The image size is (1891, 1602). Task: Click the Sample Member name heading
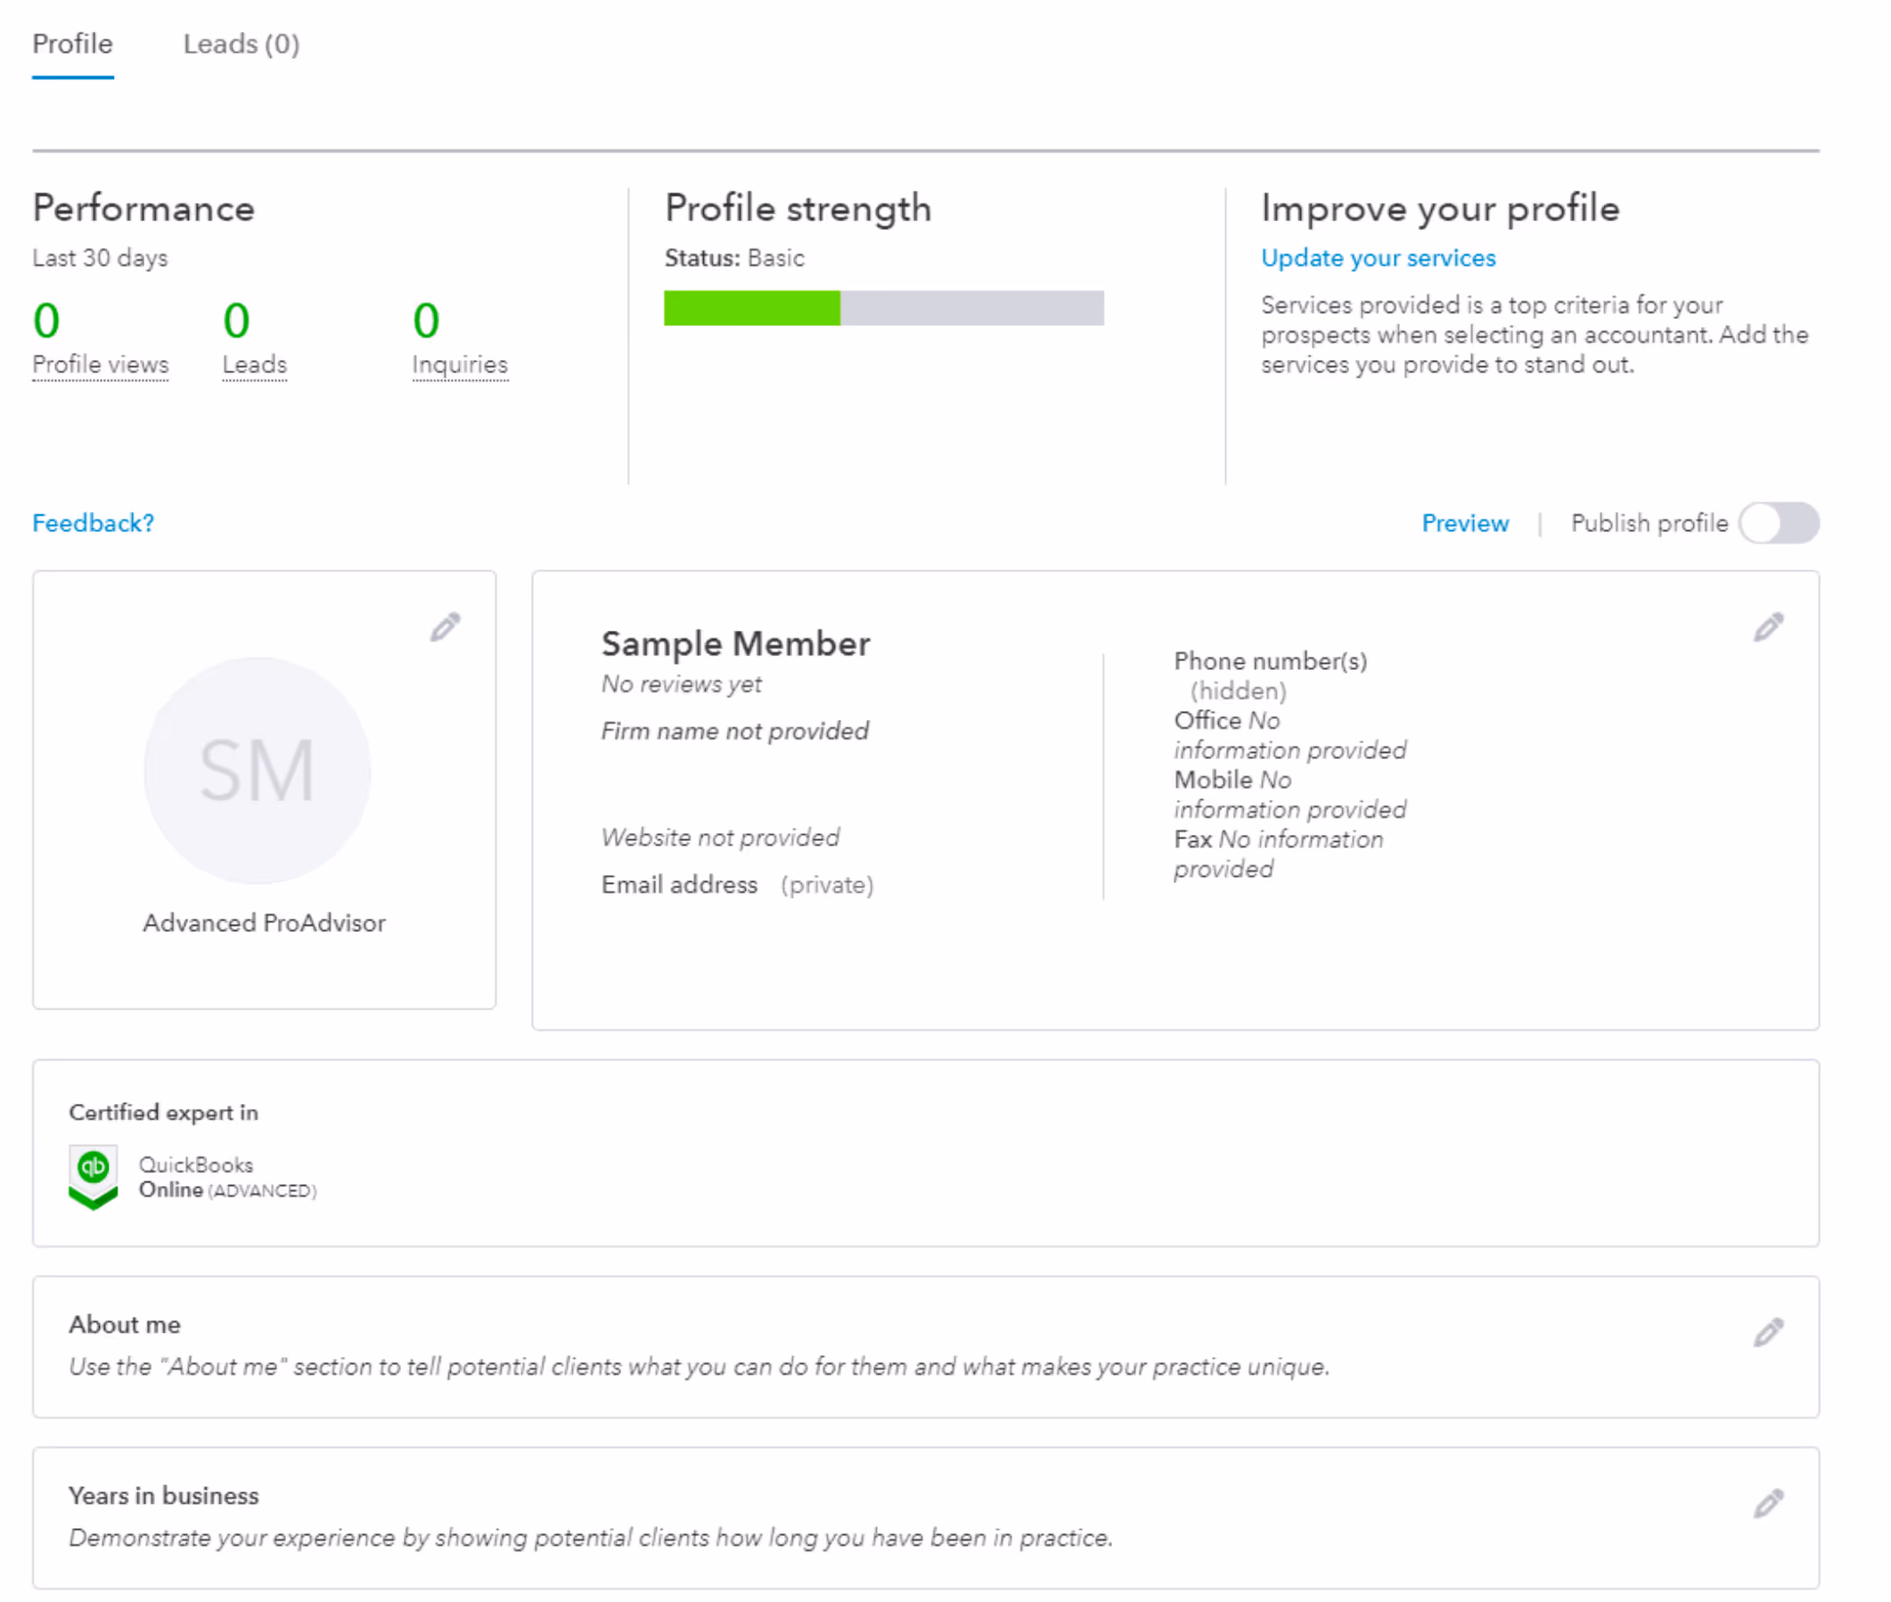point(736,643)
